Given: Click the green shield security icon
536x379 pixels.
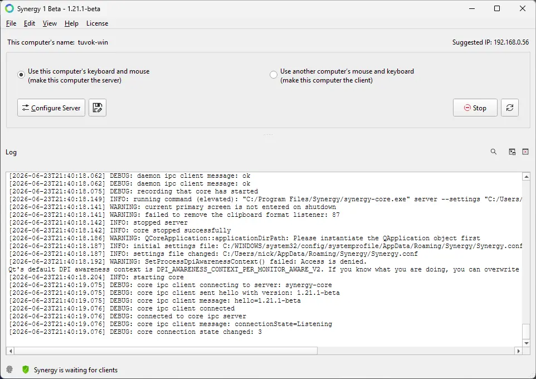Looking at the screenshot, I should [25, 370].
